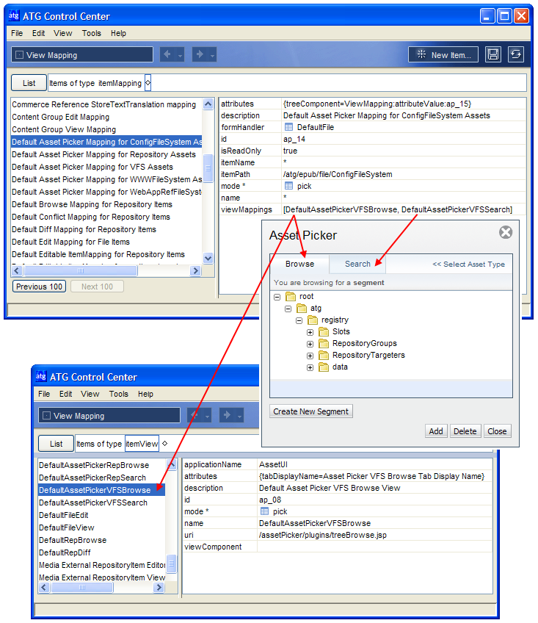Select Default Asset Picker Mapping for VFS Assets
538x623 pixels.
click(x=92, y=167)
